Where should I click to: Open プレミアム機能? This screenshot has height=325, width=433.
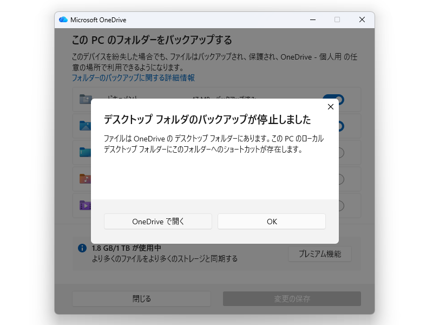320,253
